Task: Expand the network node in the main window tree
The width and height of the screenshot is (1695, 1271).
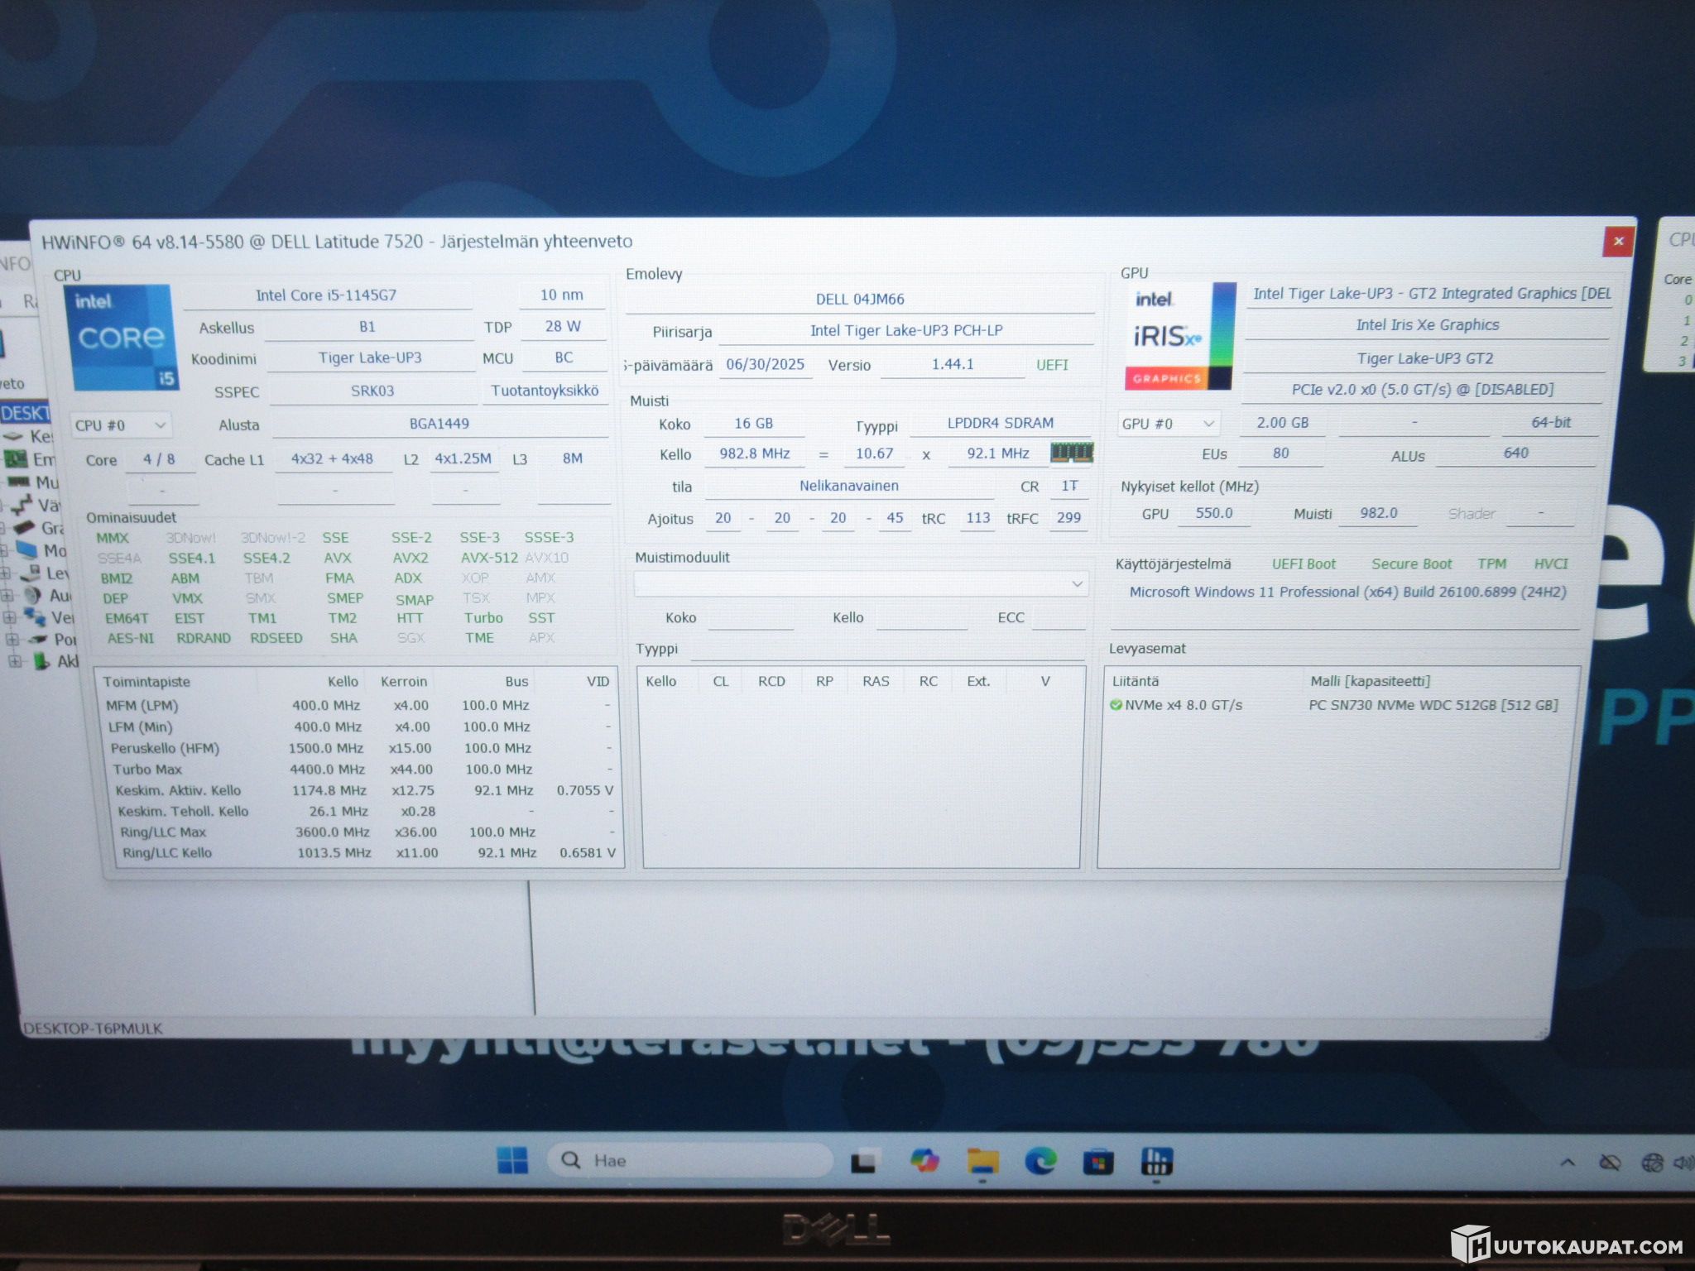Action: point(10,617)
